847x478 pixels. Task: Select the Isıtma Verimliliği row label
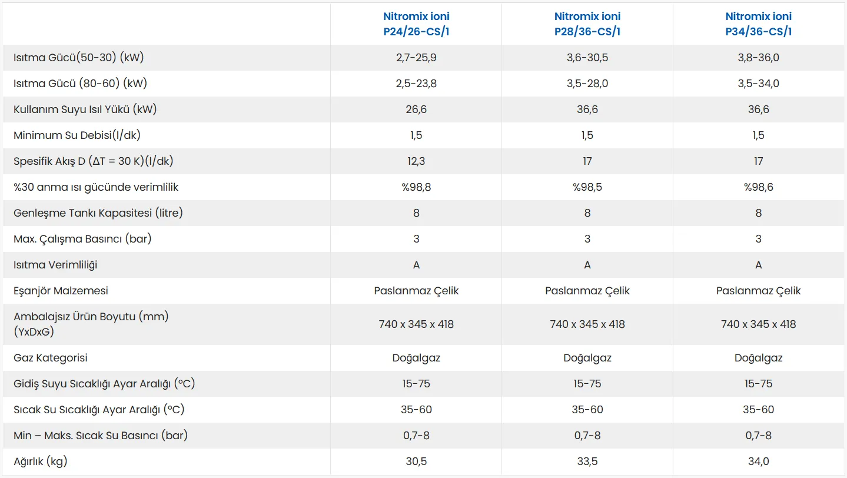click(x=55, y=265)
